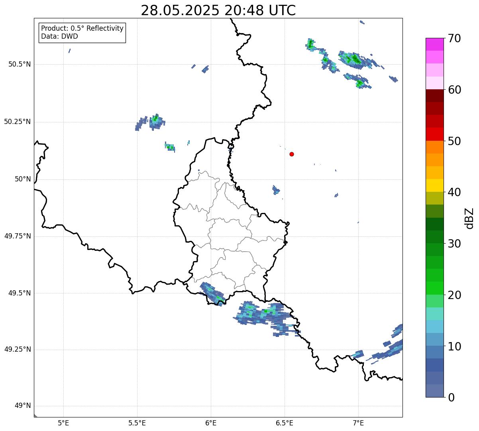
Task: Click the dark blue colorbar segment between 0 and 10
Action: click(x=435, y=365)
